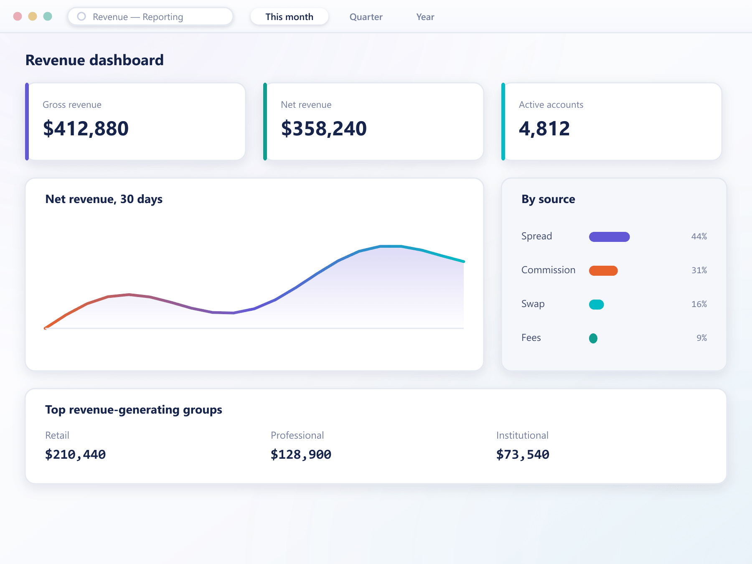Click the red window close dot

18,16
